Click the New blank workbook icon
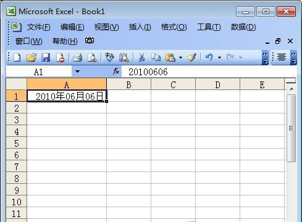The image size is (302, 222). click(x=17, y=57)
